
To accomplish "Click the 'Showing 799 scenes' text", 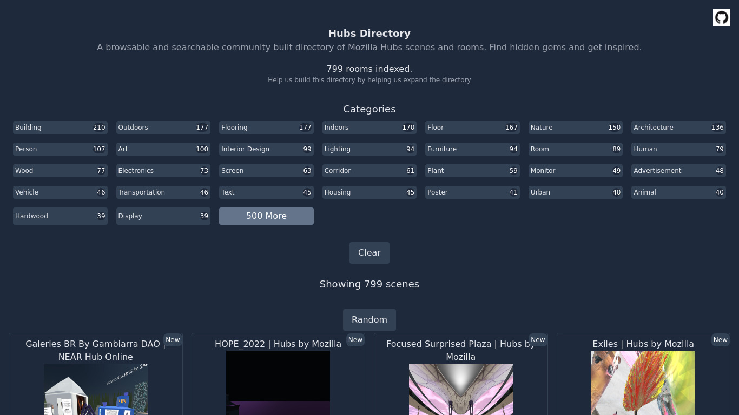I will pyautogui.click(x=369, y=284).
